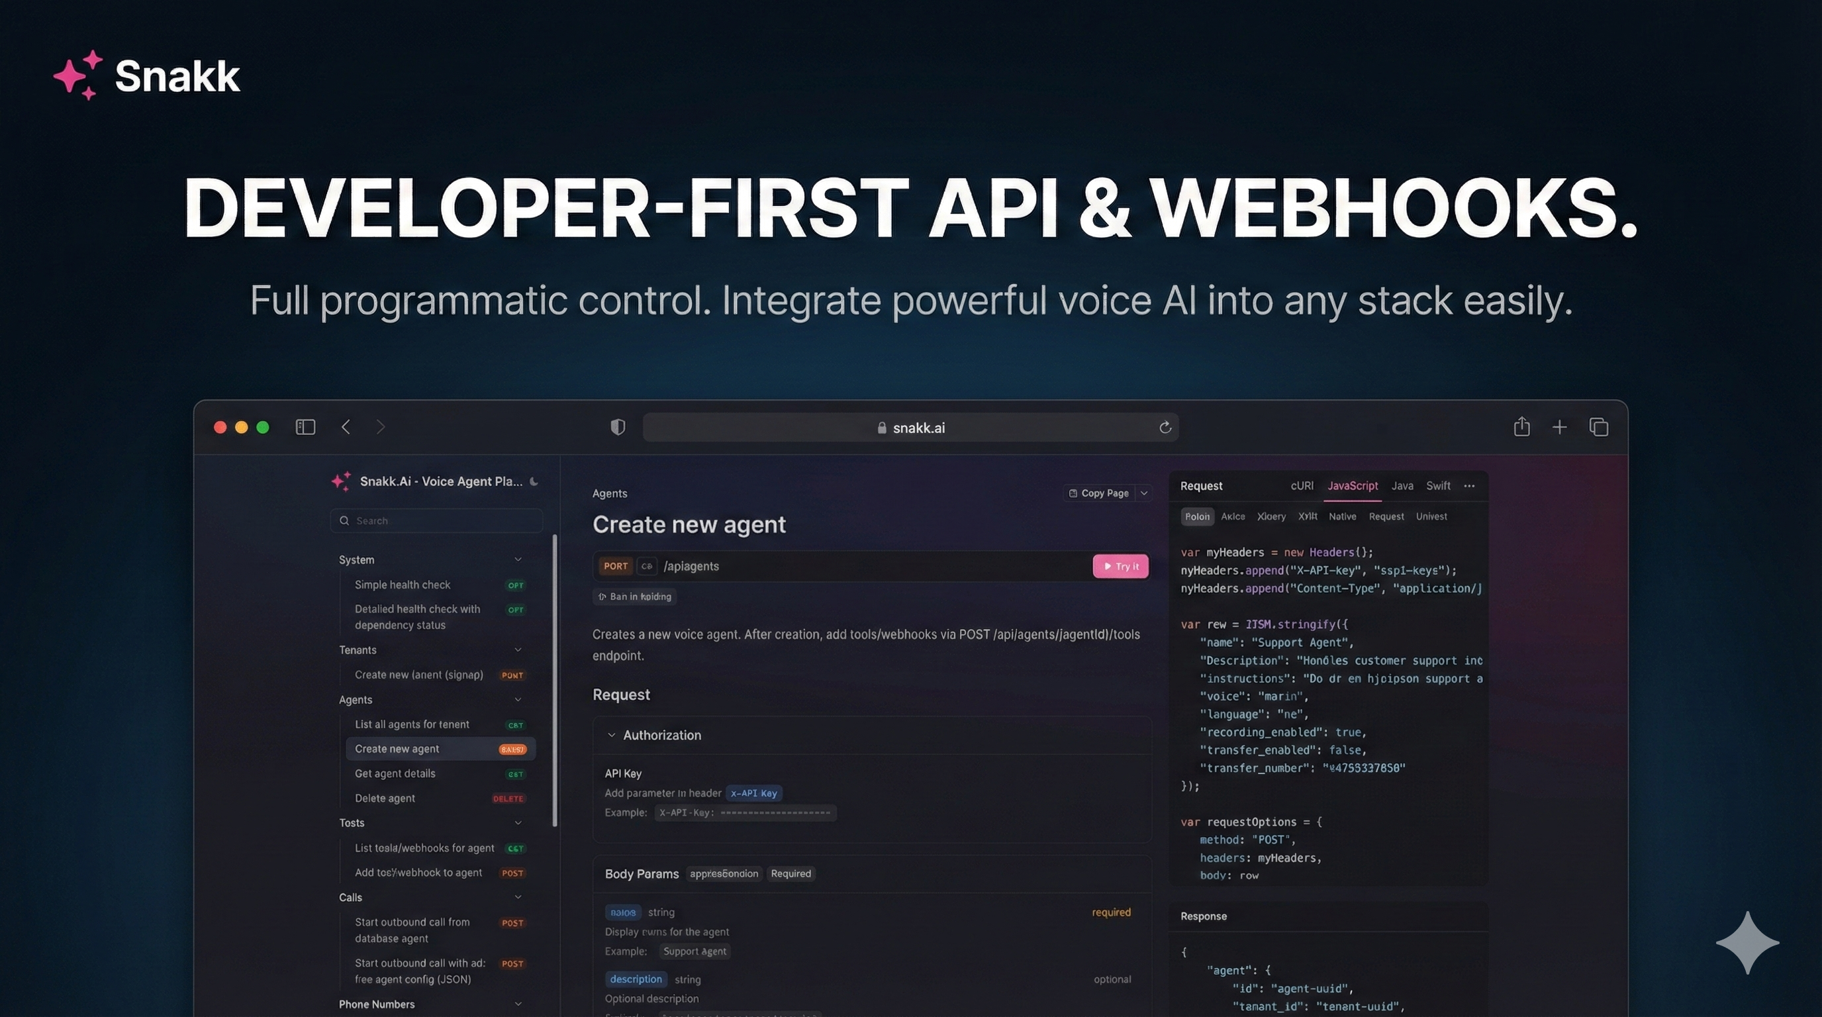Click the sidebar Search field
The image size is (1822, 1017).
point(436,520)
